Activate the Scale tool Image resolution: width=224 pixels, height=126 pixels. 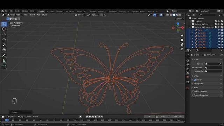tap(4, 45)
